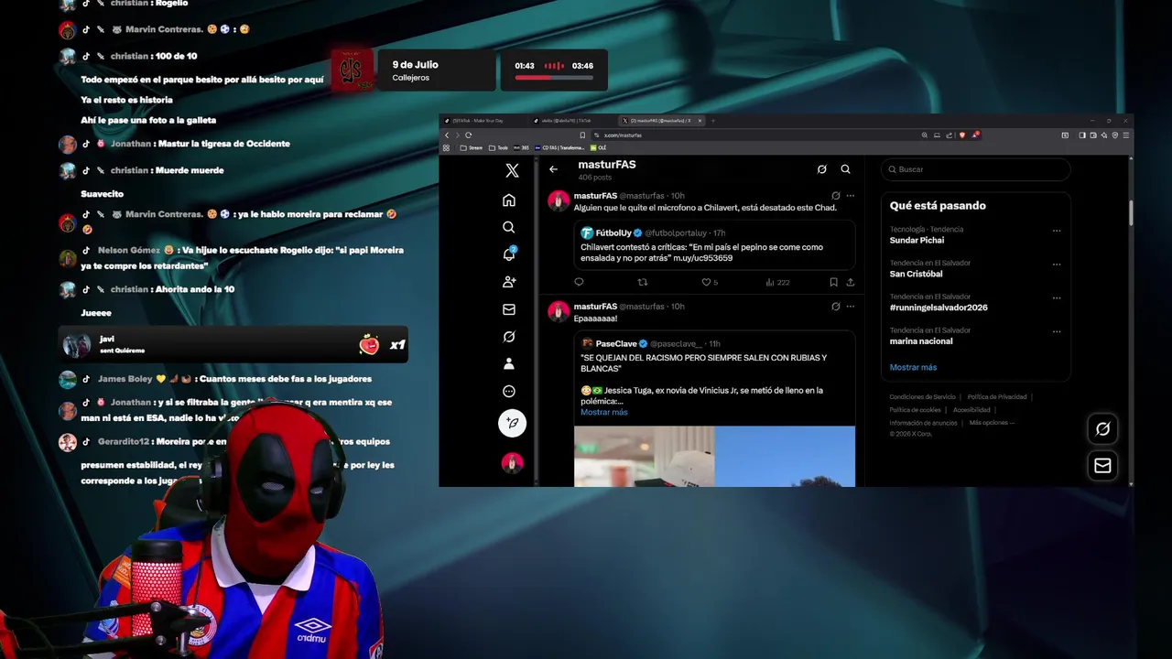Screen dimensions: 1172x659
Task: Click Grok icon in profile header
Action: pos(821,169)
